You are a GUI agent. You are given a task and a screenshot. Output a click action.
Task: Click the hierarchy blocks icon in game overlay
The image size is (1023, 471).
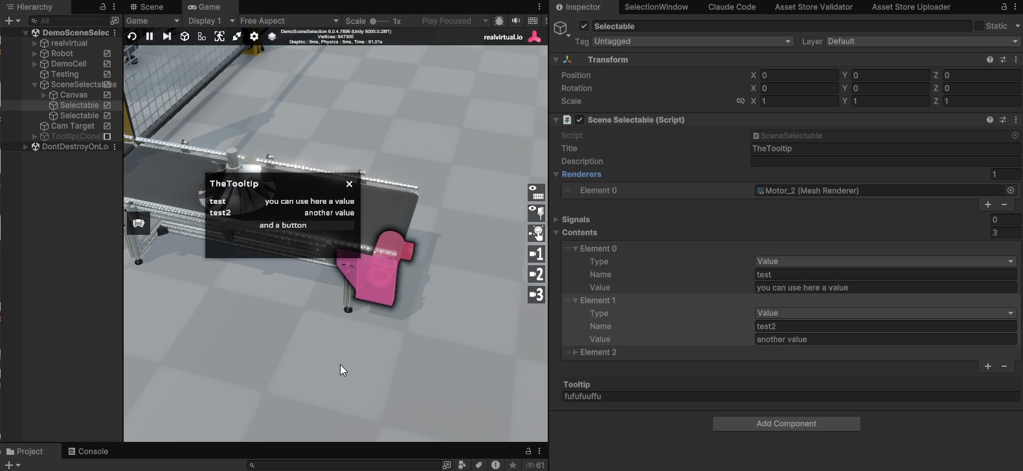click(x=202, y=36)
